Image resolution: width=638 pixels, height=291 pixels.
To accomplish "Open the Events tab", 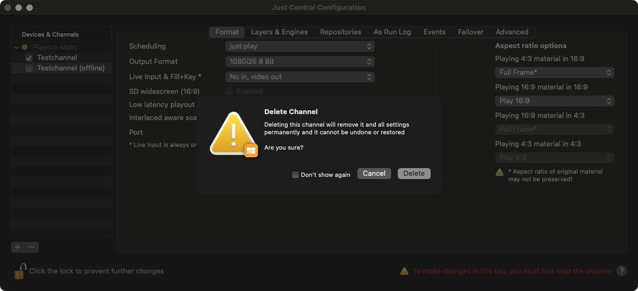I will point(434,32).
